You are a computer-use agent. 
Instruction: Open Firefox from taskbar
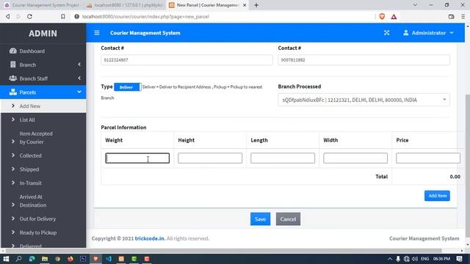coord(70,259)
